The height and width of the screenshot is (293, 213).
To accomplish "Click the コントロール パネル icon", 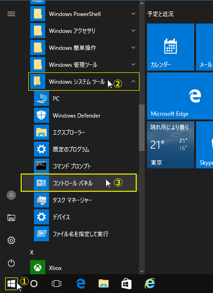I will (41, 183).
